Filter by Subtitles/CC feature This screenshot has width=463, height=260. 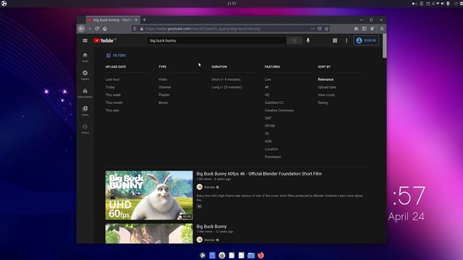(x=274, y=103)
